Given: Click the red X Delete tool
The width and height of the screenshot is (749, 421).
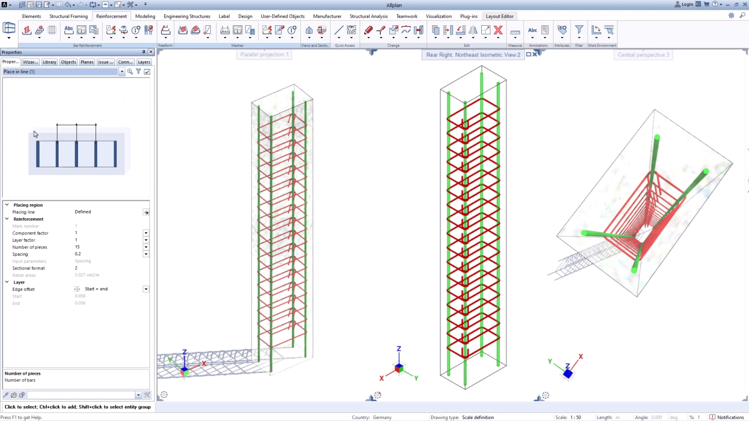Looking at the screenshot, I should (x=499, y=30).
